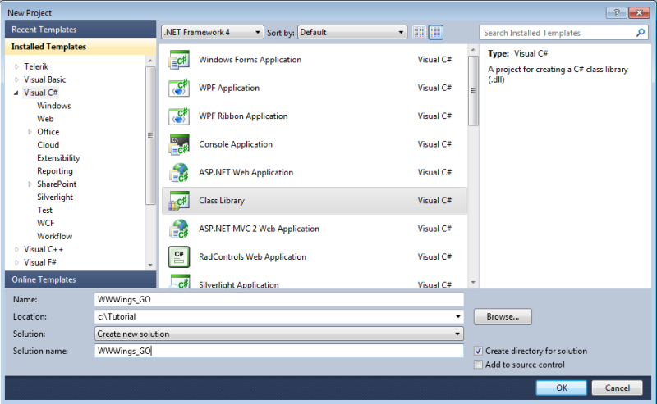657x404 pixels.
Task: Expand the Create new solution dropdown
Action: click(279, 334)
